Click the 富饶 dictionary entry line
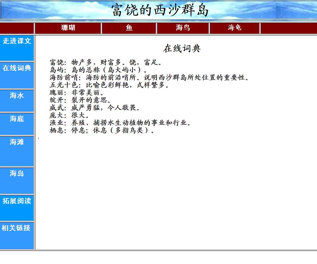Viewport: 317px width, 264px height. (106, 62)
